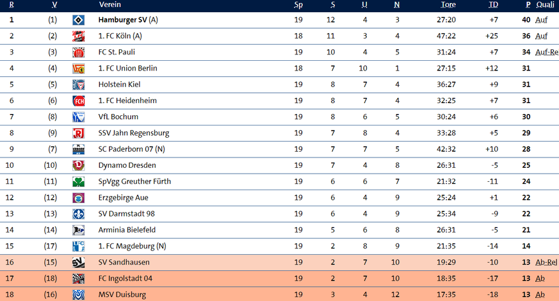Click the Holstein Kiel logo icon
The width and height of the screenshot is (559, 301).
click(x=79, y=85)
